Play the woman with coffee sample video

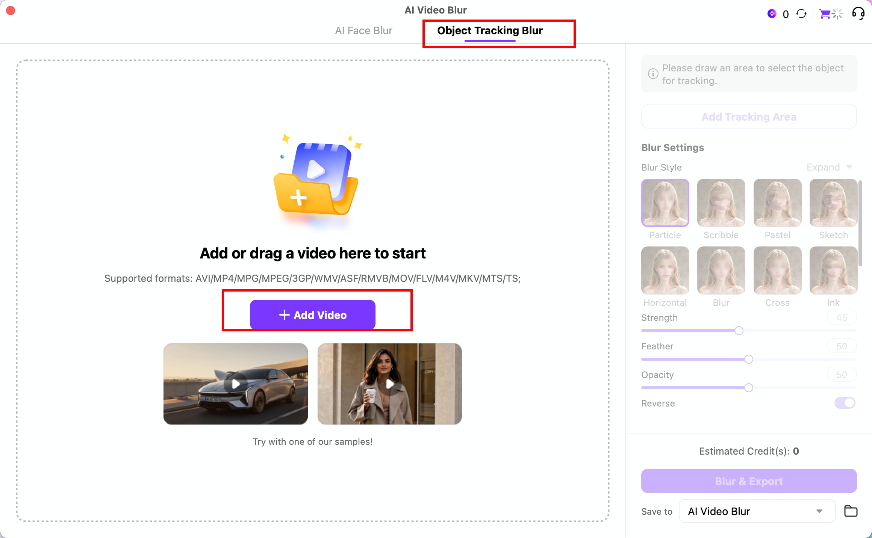390,384
